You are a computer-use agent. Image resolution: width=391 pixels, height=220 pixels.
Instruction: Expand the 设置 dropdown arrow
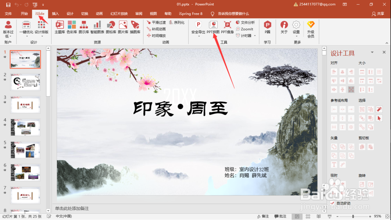click(296, 36)
